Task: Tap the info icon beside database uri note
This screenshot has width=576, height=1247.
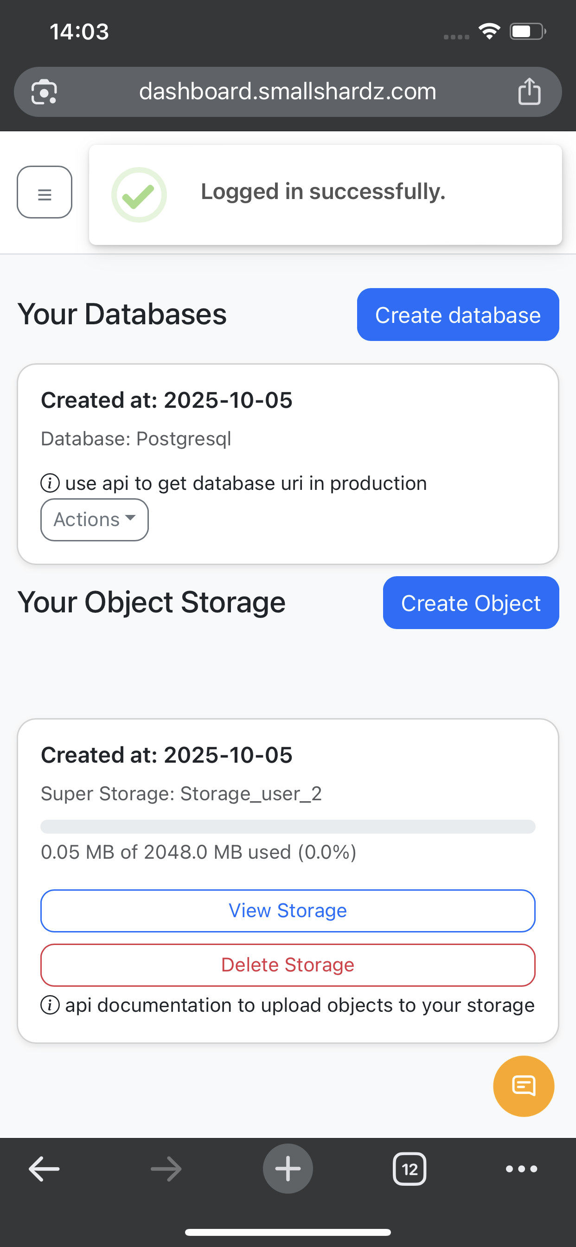Action: point(50,483)
